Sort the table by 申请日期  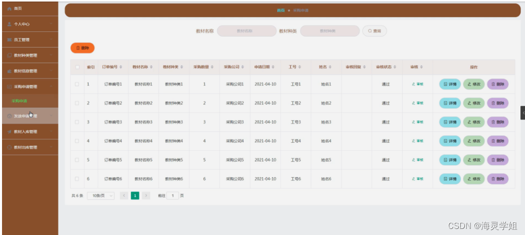tap(273, 67)
